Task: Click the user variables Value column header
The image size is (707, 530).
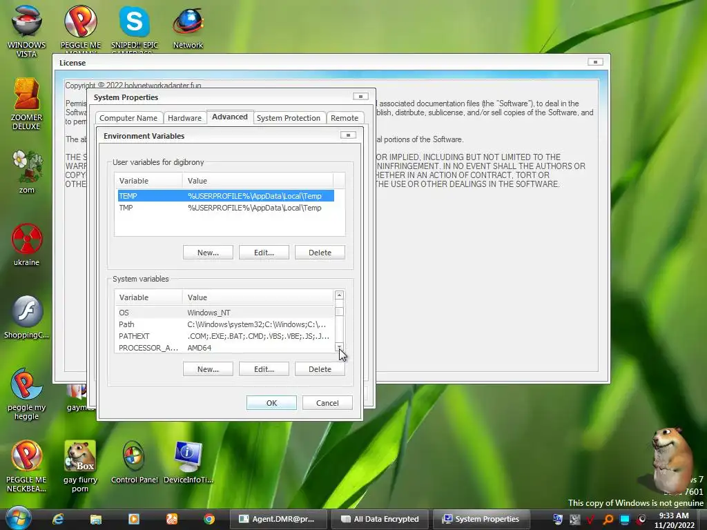Action: point(258,181)
